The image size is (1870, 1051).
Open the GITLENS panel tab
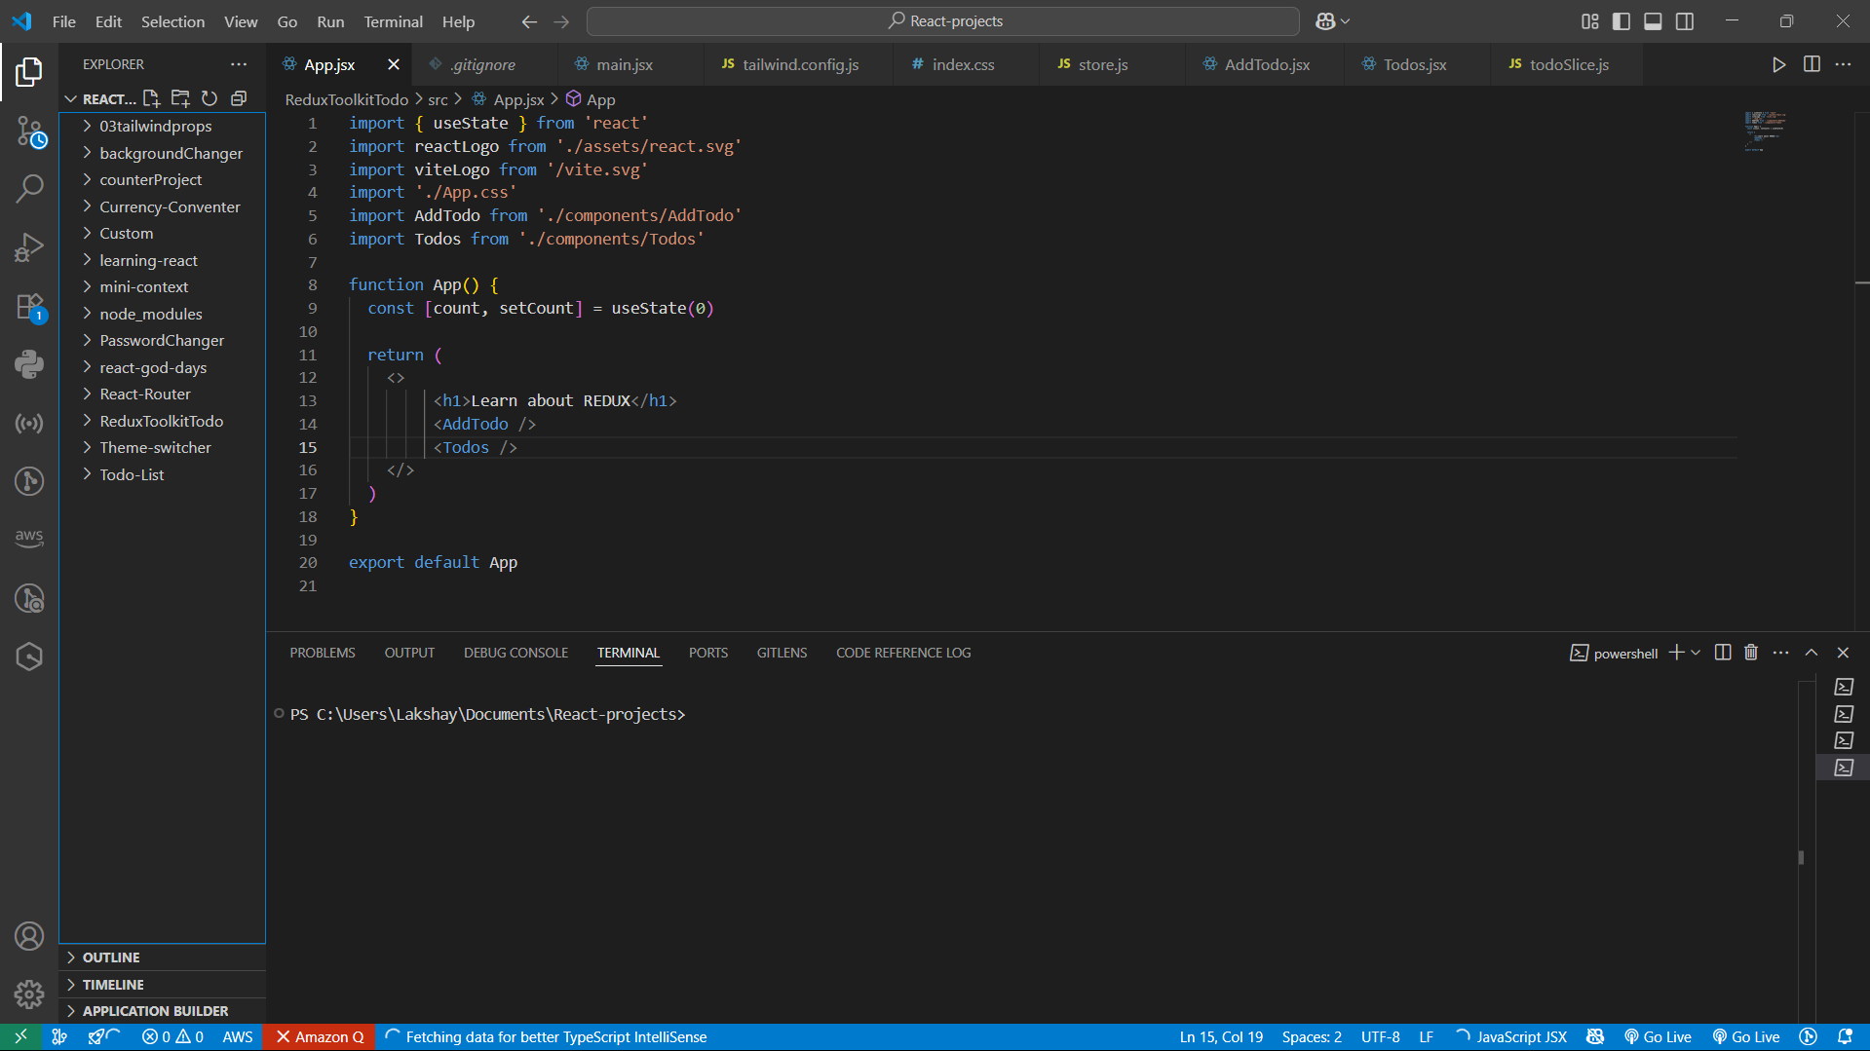point(782,653)
